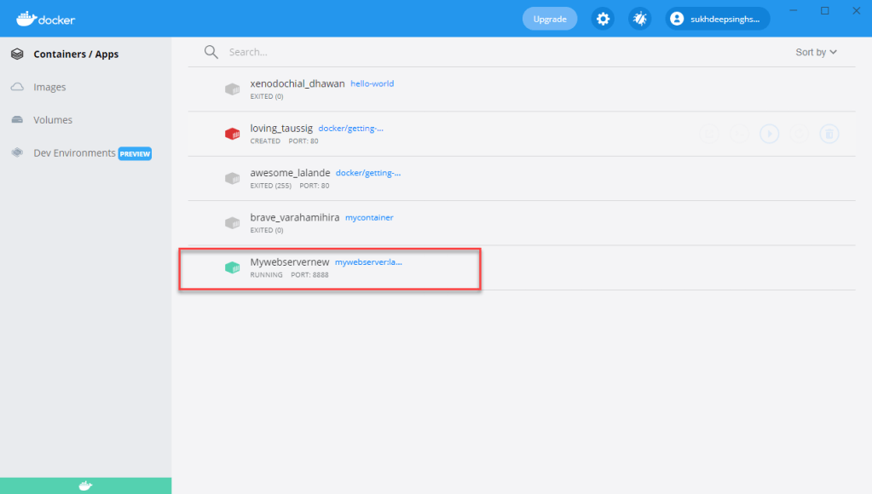The image size is (872, 494).
Task: Click the gray xenodochial_dhawan container icon
Action: (x=232, y=89)
